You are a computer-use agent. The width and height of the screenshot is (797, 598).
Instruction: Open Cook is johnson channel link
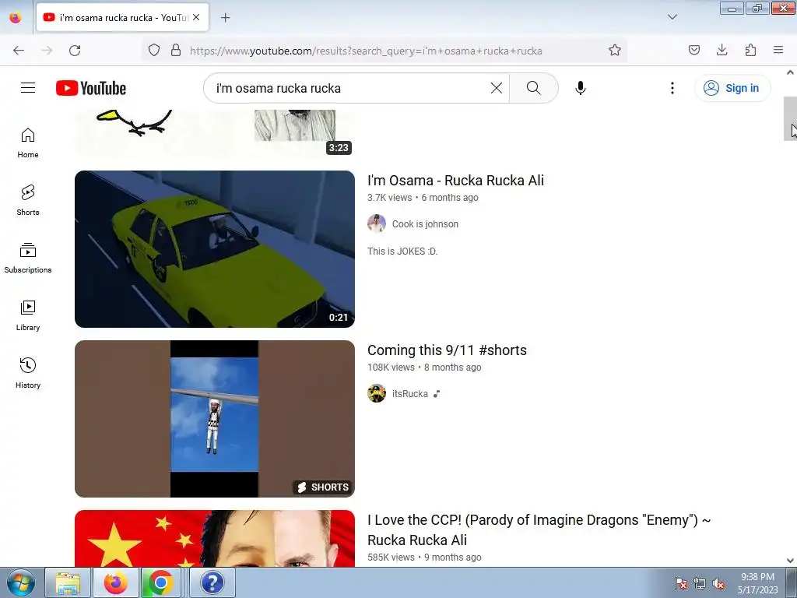coord(425,224)
